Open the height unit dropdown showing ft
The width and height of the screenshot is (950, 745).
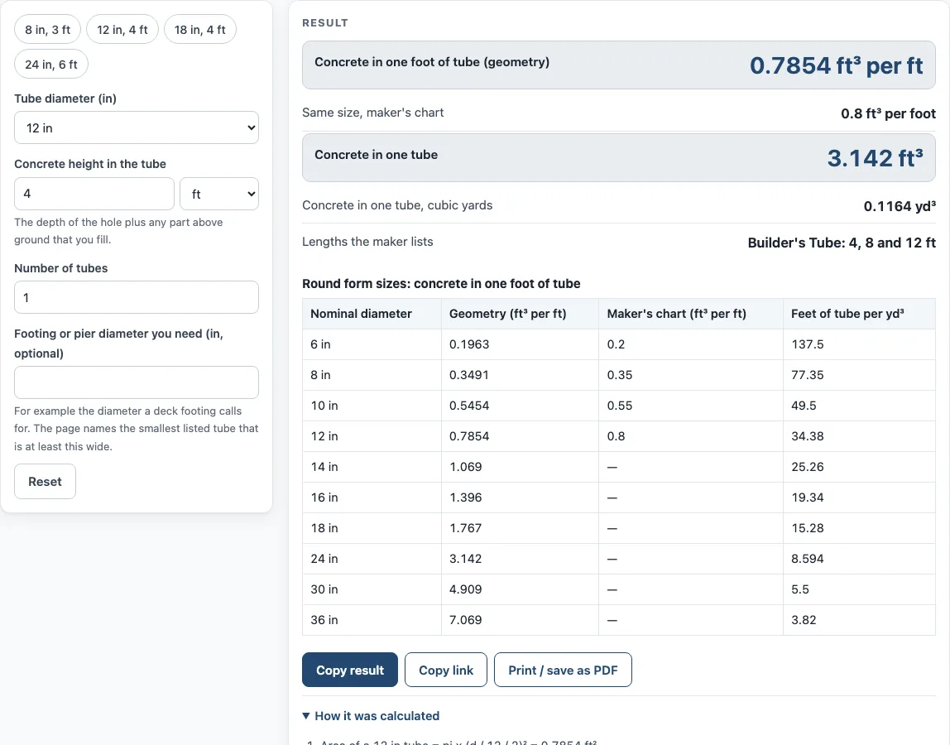click(x=219, y=194)
